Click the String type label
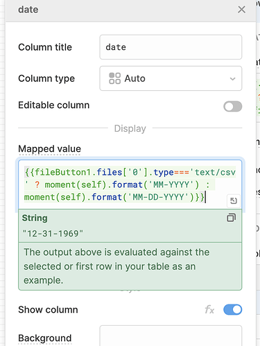 tap(35, 218)
